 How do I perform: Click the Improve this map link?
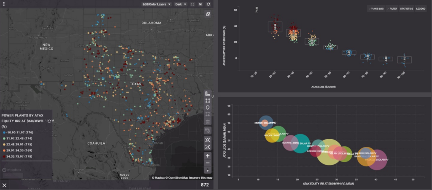pos(200,178)
